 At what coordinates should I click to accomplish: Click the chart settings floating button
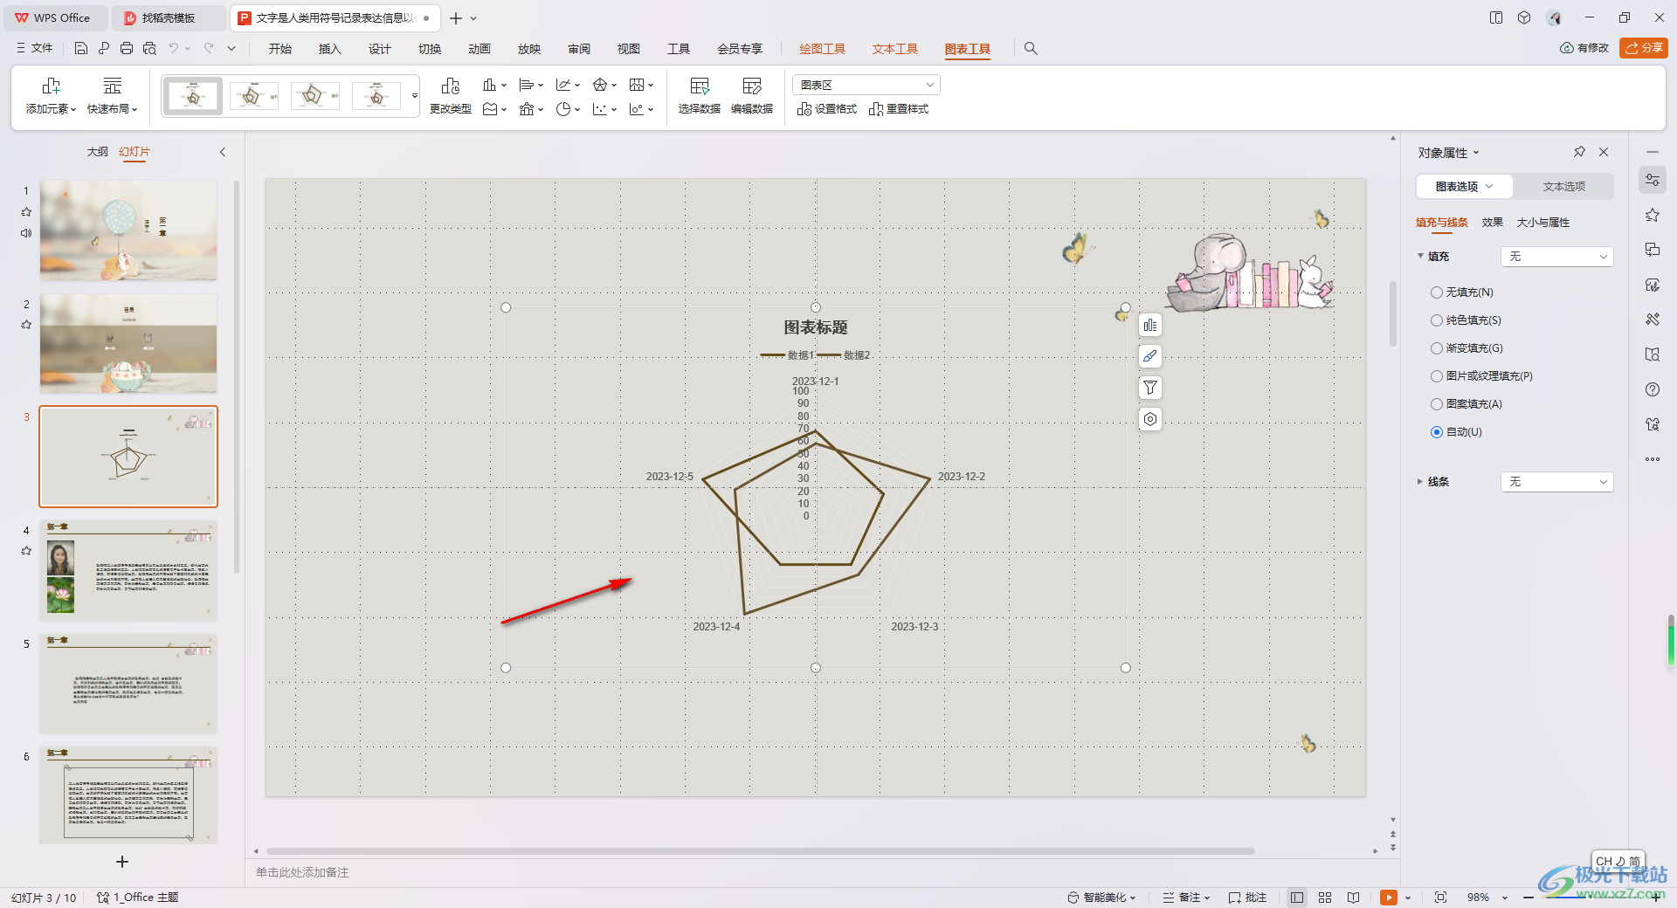pyautogui.click(x=1150, y=419)
